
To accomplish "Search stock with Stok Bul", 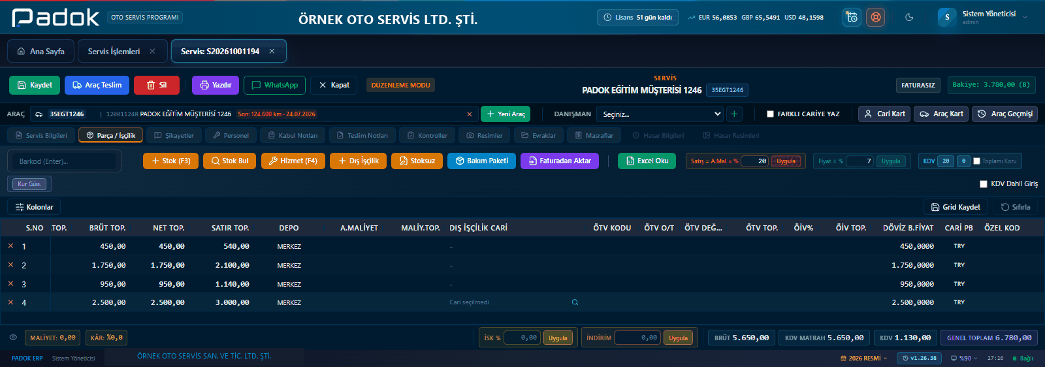I will pyautogui.click(x=230, y=161).
